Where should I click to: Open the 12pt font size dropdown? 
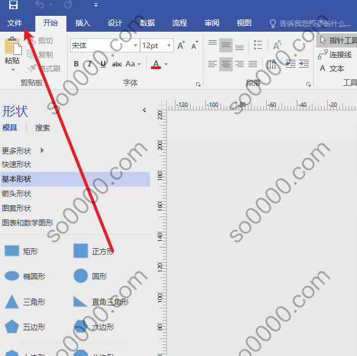click(169, 46)
